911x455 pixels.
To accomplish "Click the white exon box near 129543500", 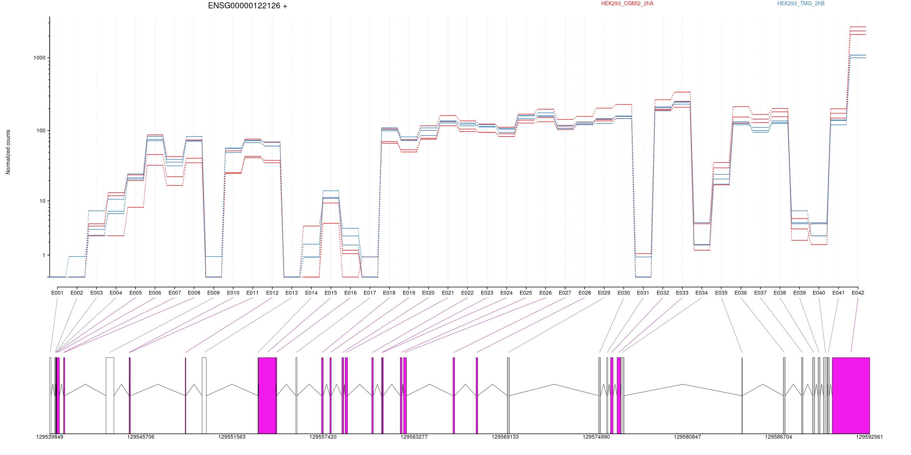I will coord(110,395).
